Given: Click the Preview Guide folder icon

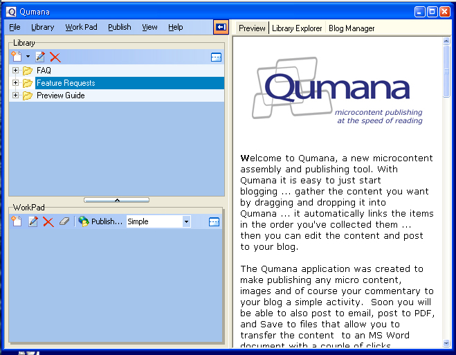Looking at the screenshot, I should click(x=28, y=95).
